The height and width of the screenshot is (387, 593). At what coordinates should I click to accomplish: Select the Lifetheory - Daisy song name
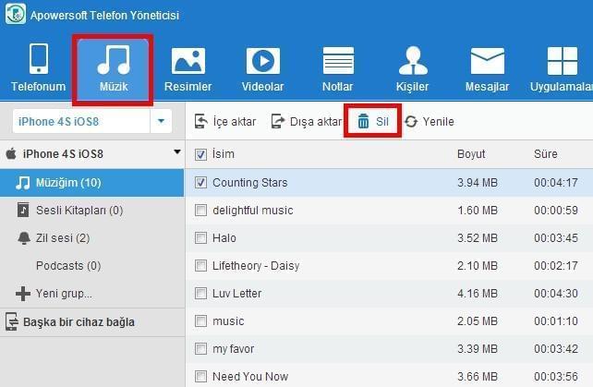[256, 266]
